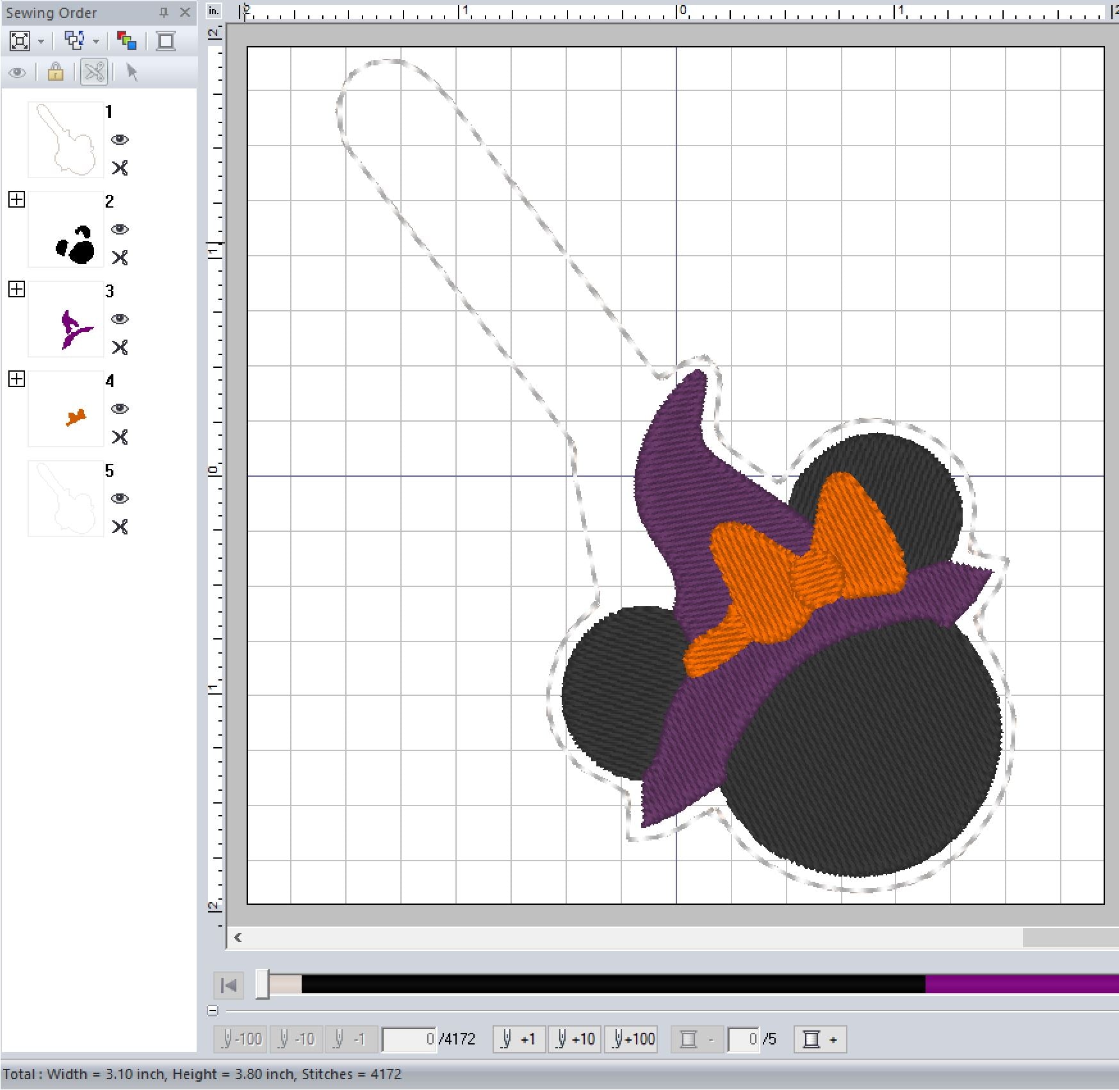Click the thread spool icon in Sewing Order toolbar
Image resolution: width=1119 pixels, height=1090 pixels.
click(166, 41)
